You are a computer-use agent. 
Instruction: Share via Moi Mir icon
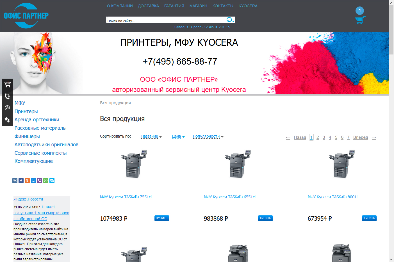click(33, 181)
